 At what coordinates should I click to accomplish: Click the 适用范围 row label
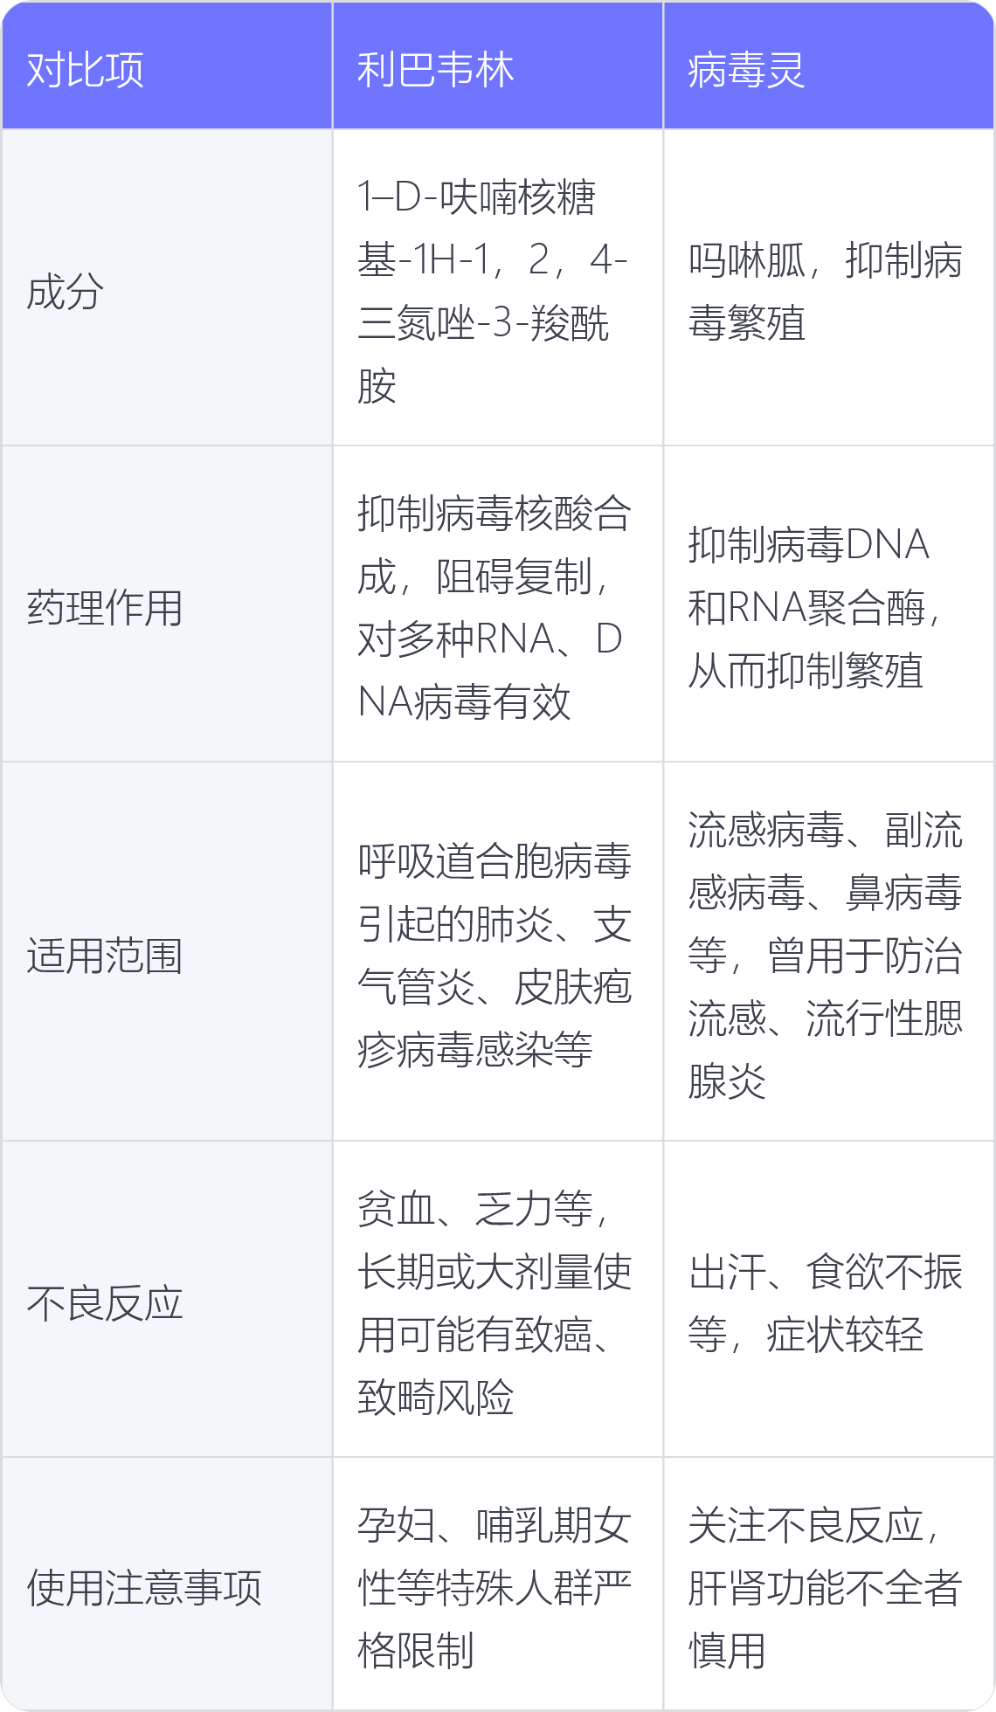coord(105,956)
